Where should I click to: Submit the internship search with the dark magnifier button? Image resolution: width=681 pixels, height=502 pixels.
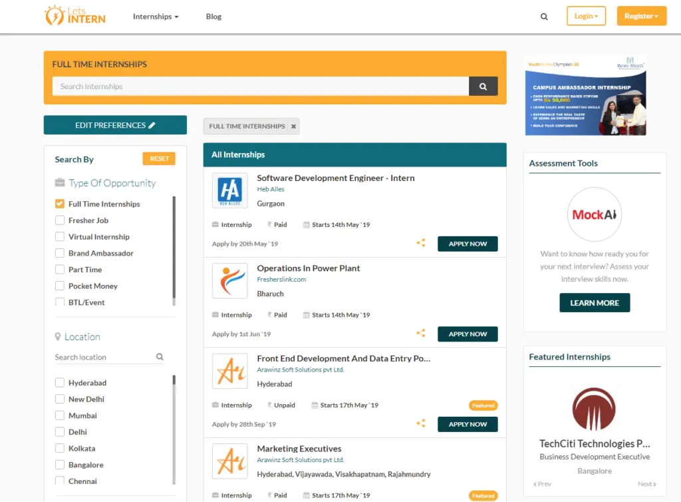(483, 87)
